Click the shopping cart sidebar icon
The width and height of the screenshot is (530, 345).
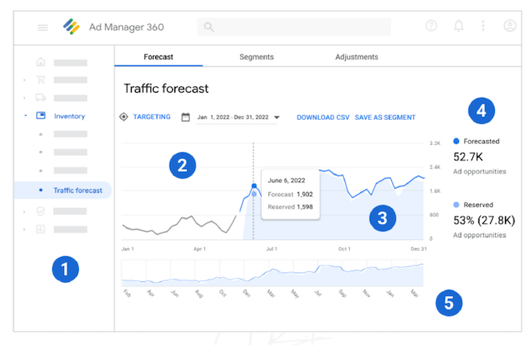coord(41,79)
